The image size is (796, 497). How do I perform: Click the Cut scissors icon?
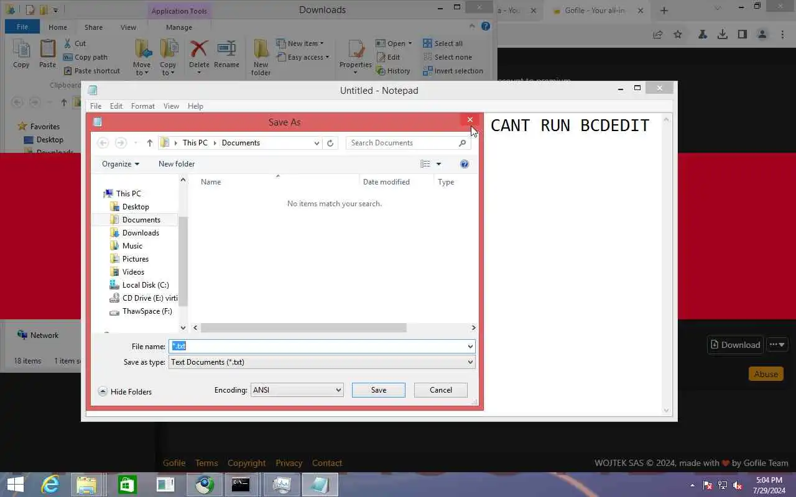pos(68,43)
